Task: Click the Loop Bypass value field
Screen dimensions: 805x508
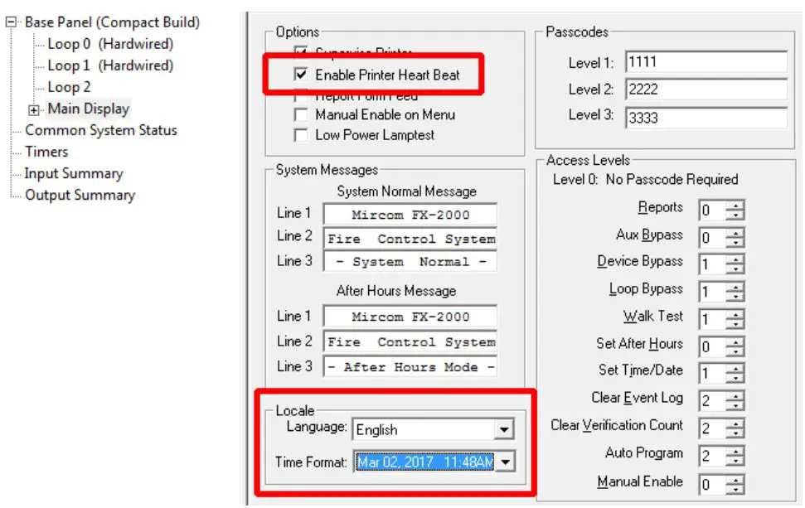Action: pyautogui.click(x=713, y=293)
